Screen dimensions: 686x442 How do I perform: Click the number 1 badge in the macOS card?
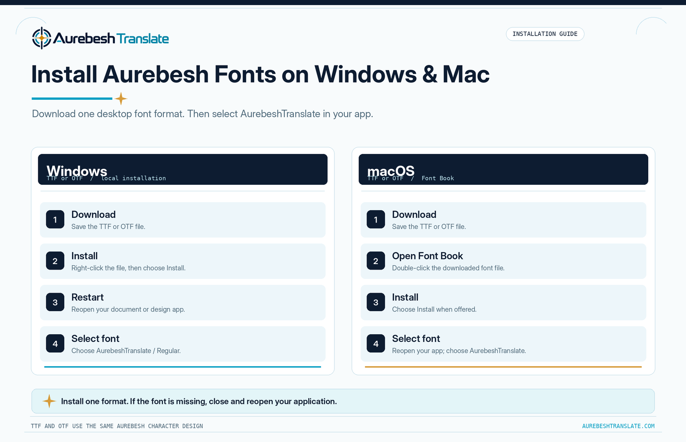tap(376, 220)
